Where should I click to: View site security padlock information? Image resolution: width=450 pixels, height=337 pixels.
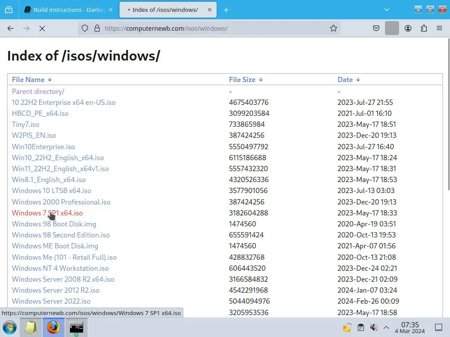click(97, 29)
